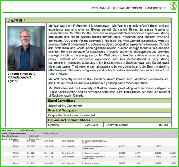Click '00 - Opening Balance-Initial SEDI Report'
This screenshot has width=179, height=167.
tap(94, 142)
